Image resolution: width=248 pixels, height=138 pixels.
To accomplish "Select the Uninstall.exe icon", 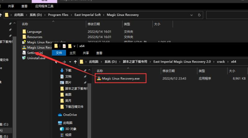I will [x=24, y=58].
